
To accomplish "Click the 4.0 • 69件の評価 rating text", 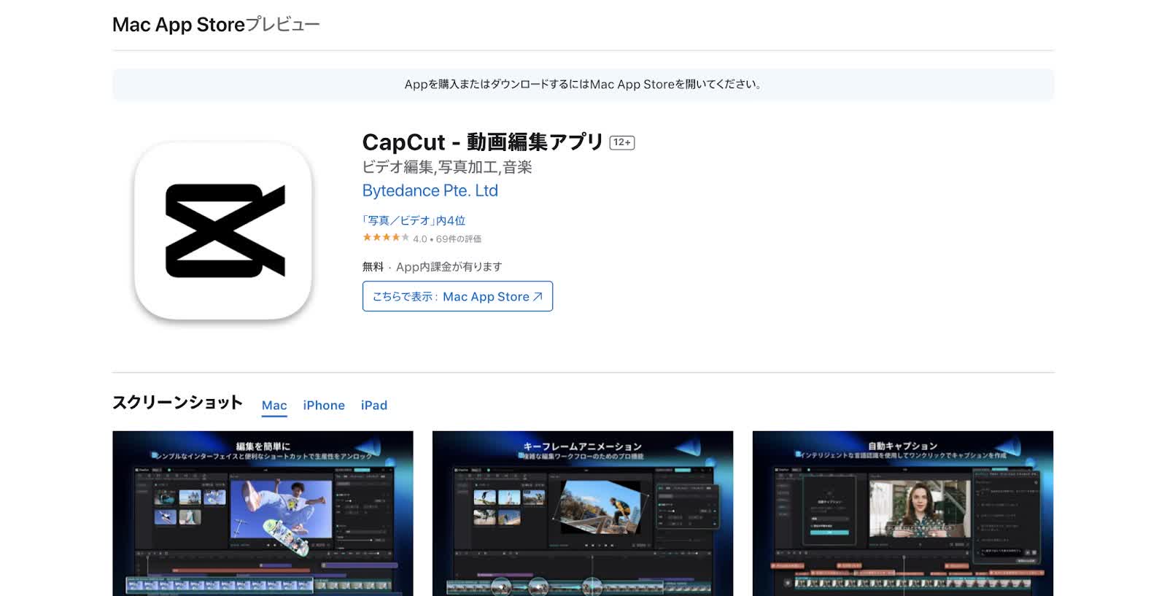I will pos(447,239).
